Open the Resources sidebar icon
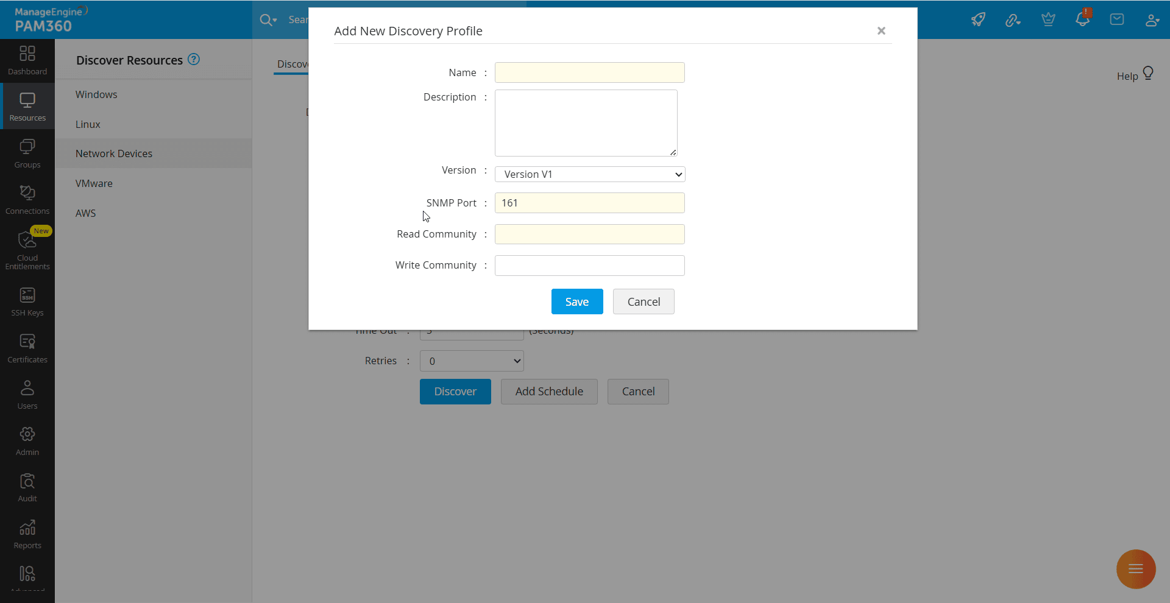 27,107
